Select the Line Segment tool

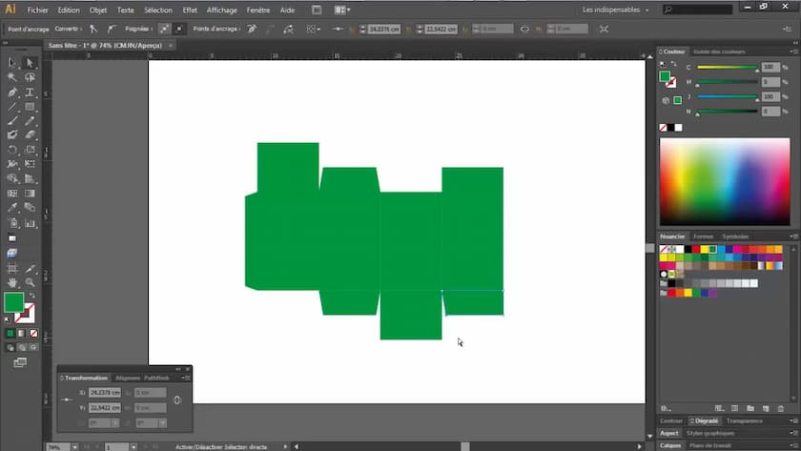coord(12,107)
